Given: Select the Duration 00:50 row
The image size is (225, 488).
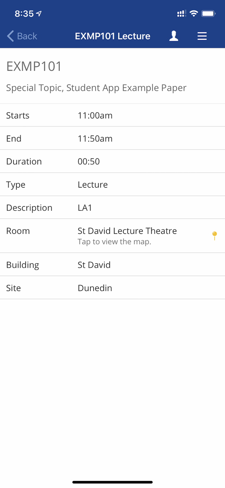Looking at the screenshot, I should tap(112, 161).
